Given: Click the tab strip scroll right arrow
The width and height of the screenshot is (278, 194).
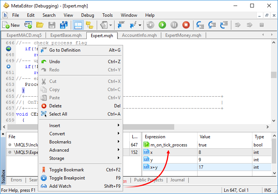Looking at the screenshot, I should [x=272, y=35].
